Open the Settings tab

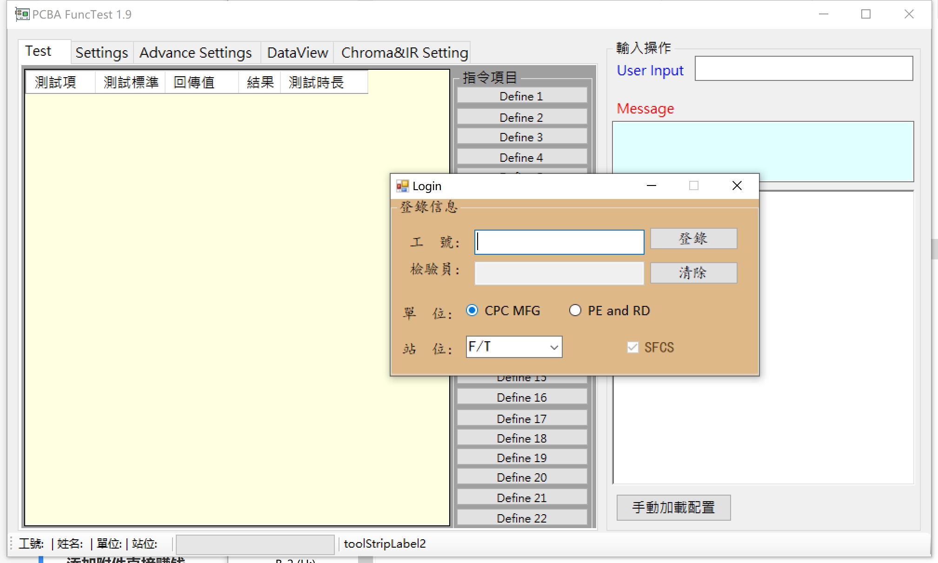coord(102,53)
